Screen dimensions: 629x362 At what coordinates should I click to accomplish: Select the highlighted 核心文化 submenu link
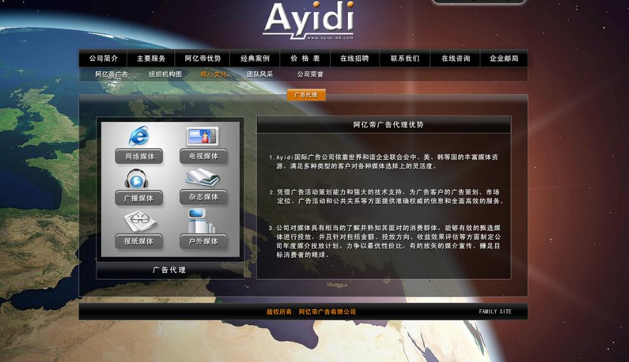coord(213,74)
